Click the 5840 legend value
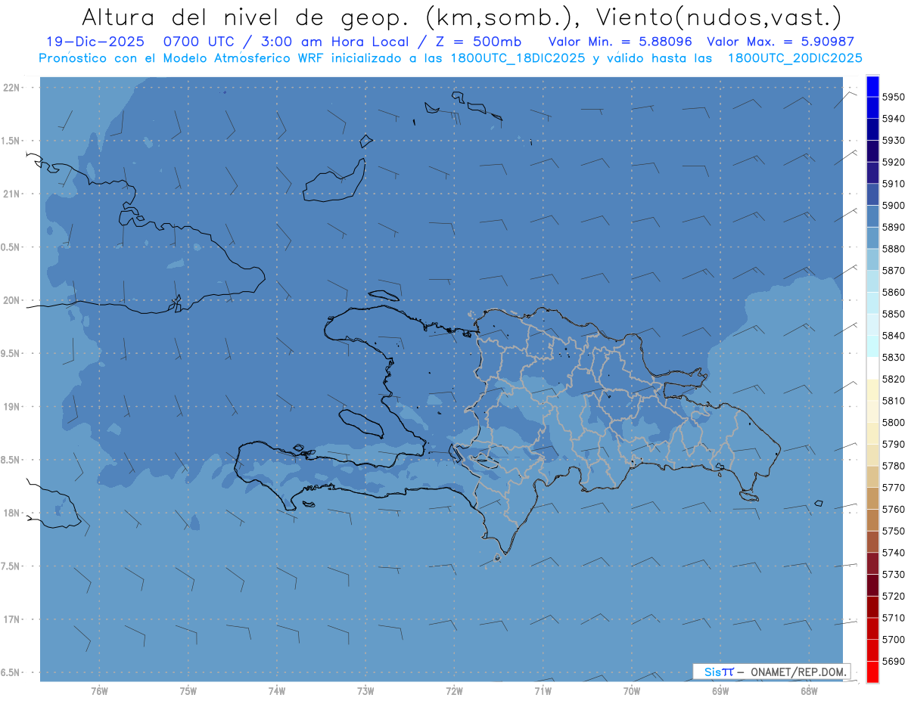 (x=893, y=336)
